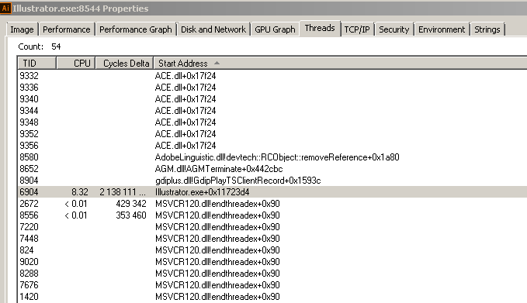Open the Performance Graph tab
Image resolution: width=527 pixels, height=303 pixels.
click(x=136, y=29)
